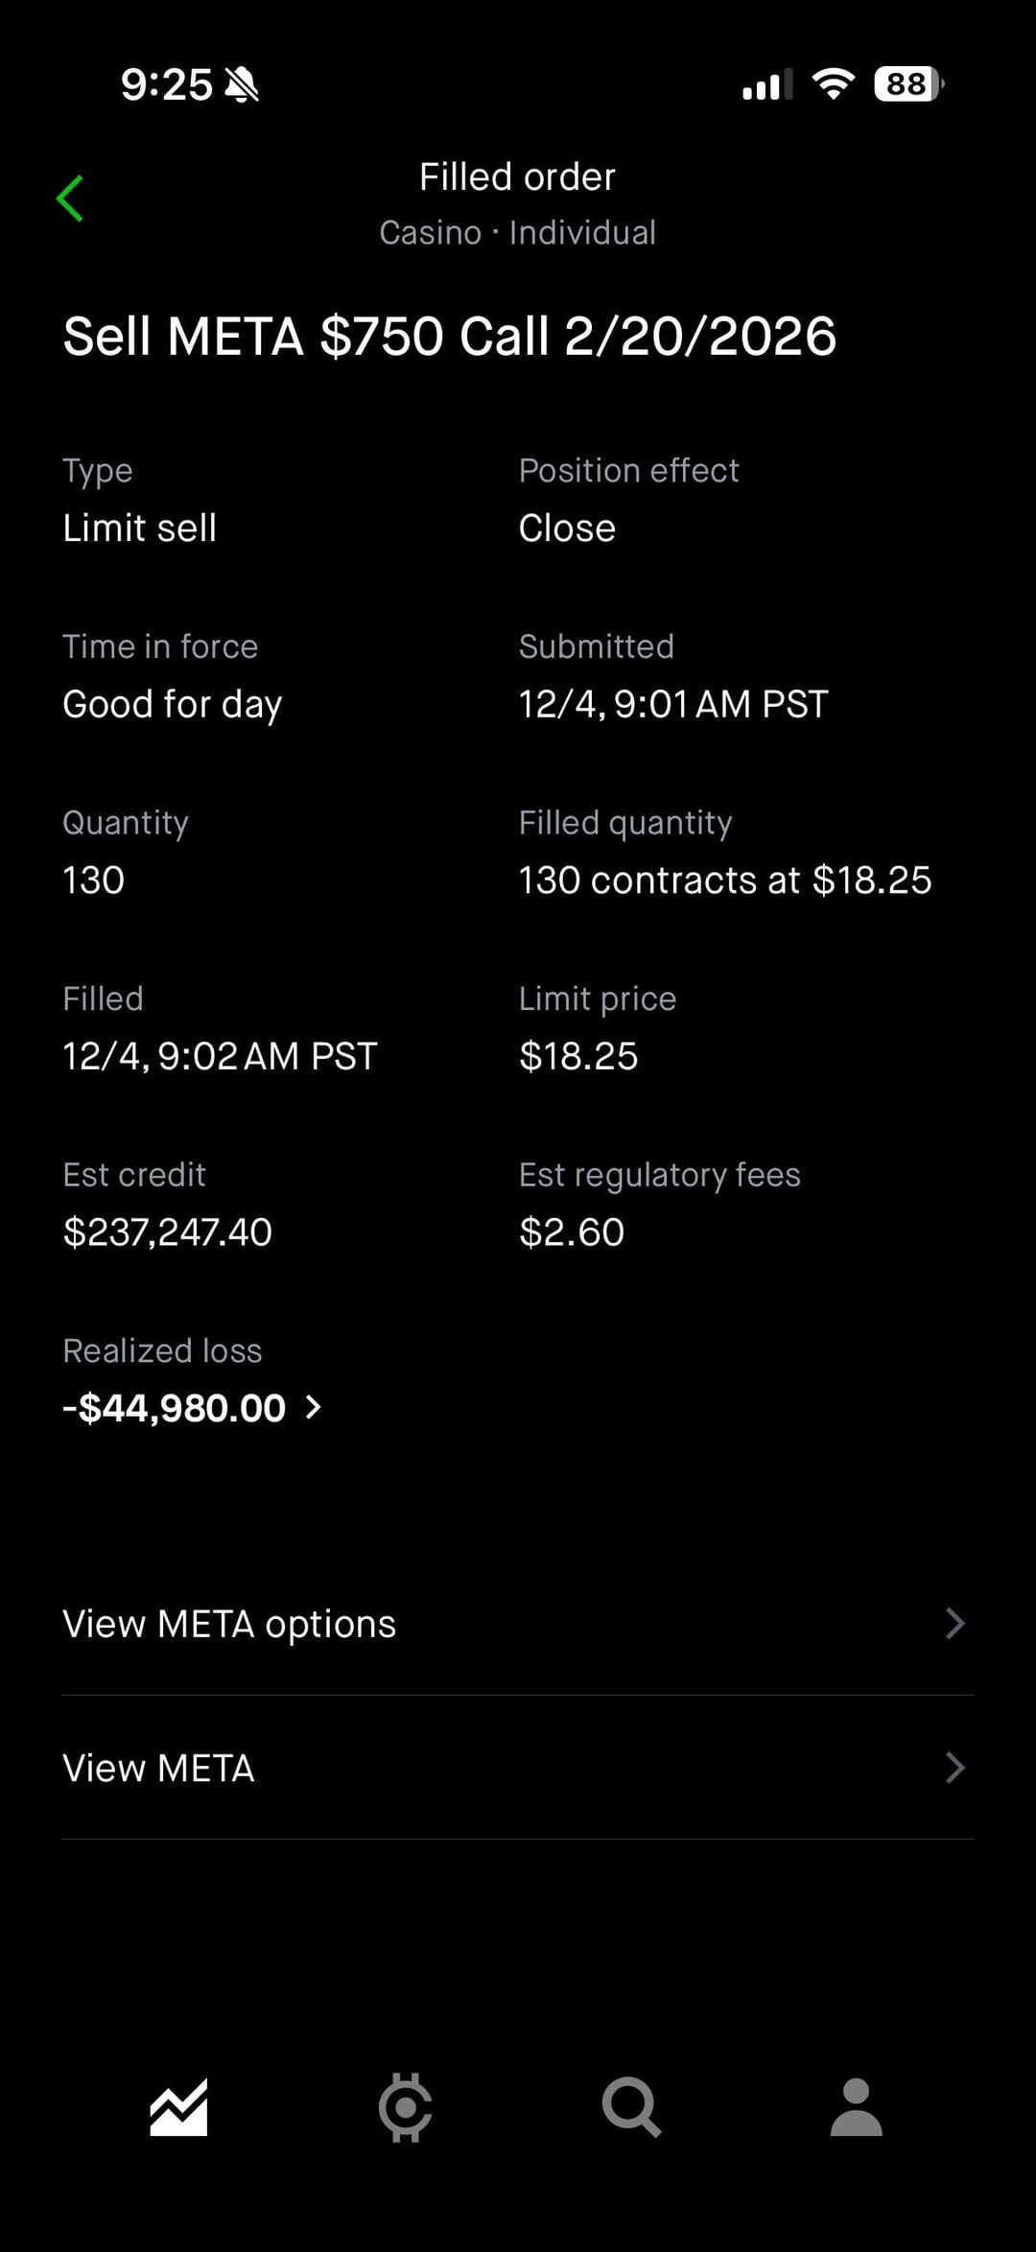Expand realized loss details chevron
1036x2252 pixels.
313,1407
